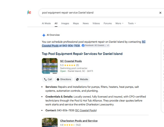Click the 'Credentials & Details:' bullet label
Viewport: 164px width, 127px height.
click(x=59, y=97)
